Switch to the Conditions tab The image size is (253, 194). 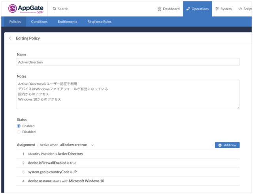tap(39, 22)
